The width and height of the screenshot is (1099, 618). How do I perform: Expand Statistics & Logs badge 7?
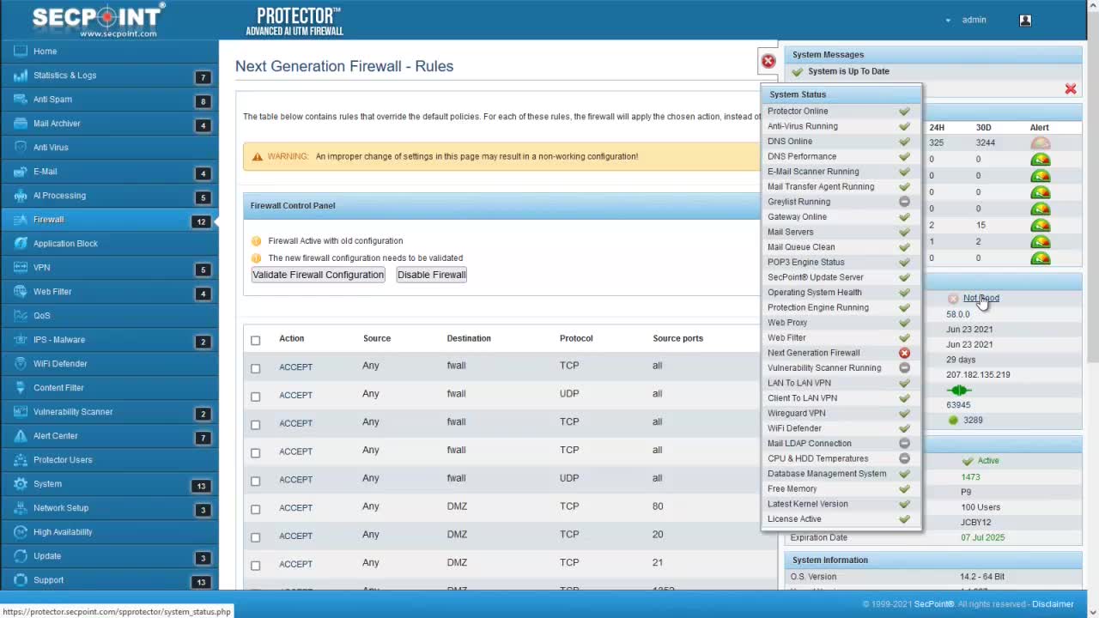pyautogui.click(x=203, y=77)
